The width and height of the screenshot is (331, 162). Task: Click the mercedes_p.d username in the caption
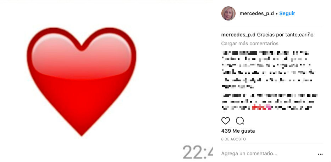tap(238, 35)
